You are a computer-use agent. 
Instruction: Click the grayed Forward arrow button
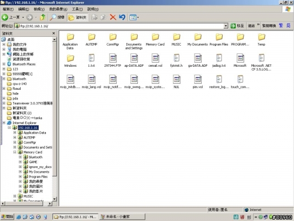[x=29, y=17]
